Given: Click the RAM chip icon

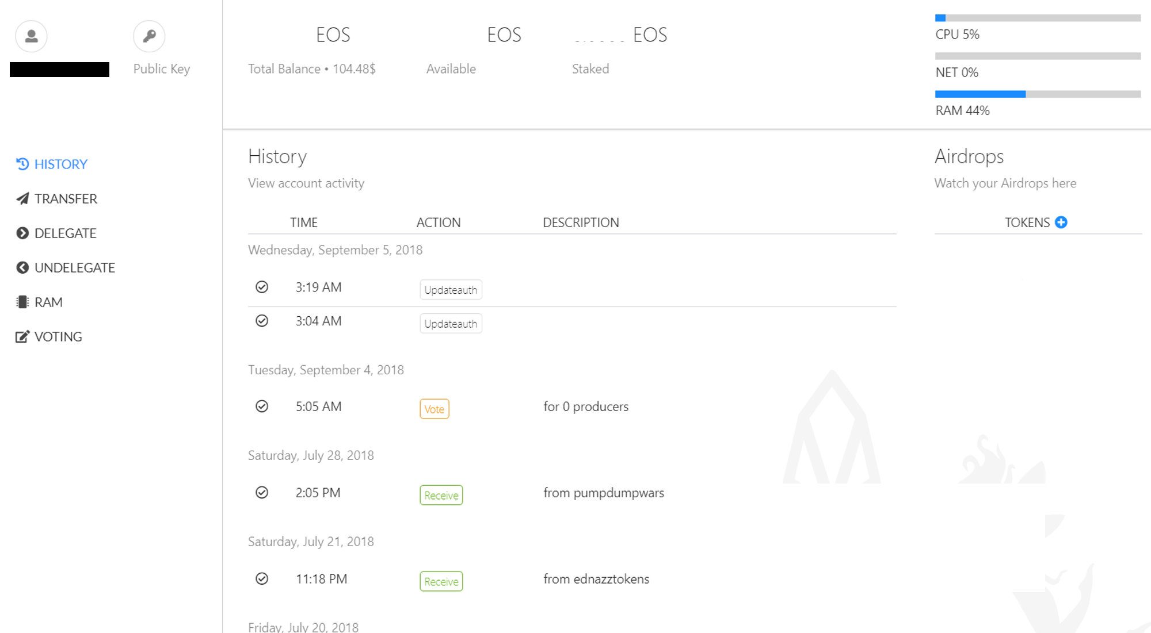Looking at the screenshot, I should 22,302.
